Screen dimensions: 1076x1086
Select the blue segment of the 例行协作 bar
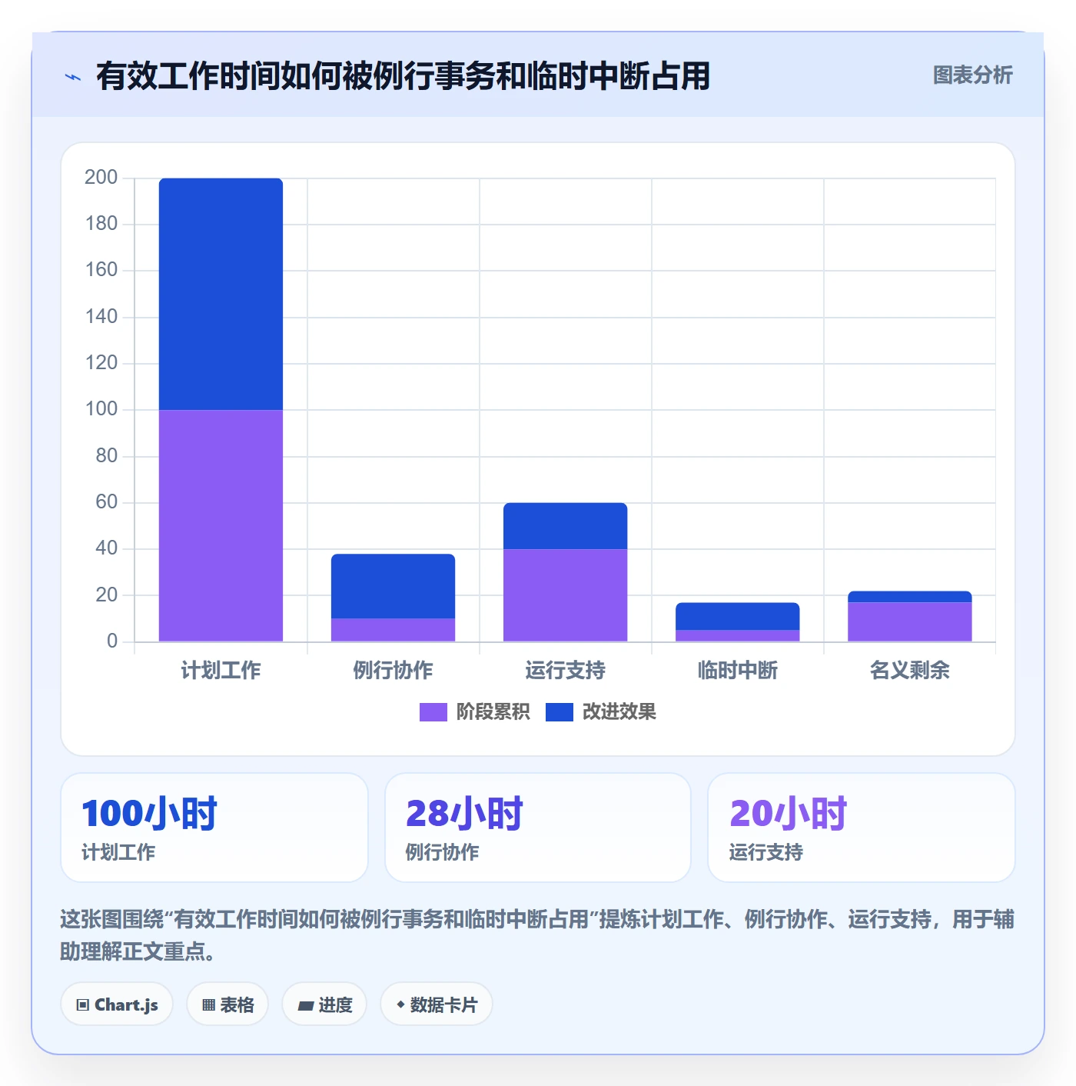pyautogui.click(x=394, y=586)
